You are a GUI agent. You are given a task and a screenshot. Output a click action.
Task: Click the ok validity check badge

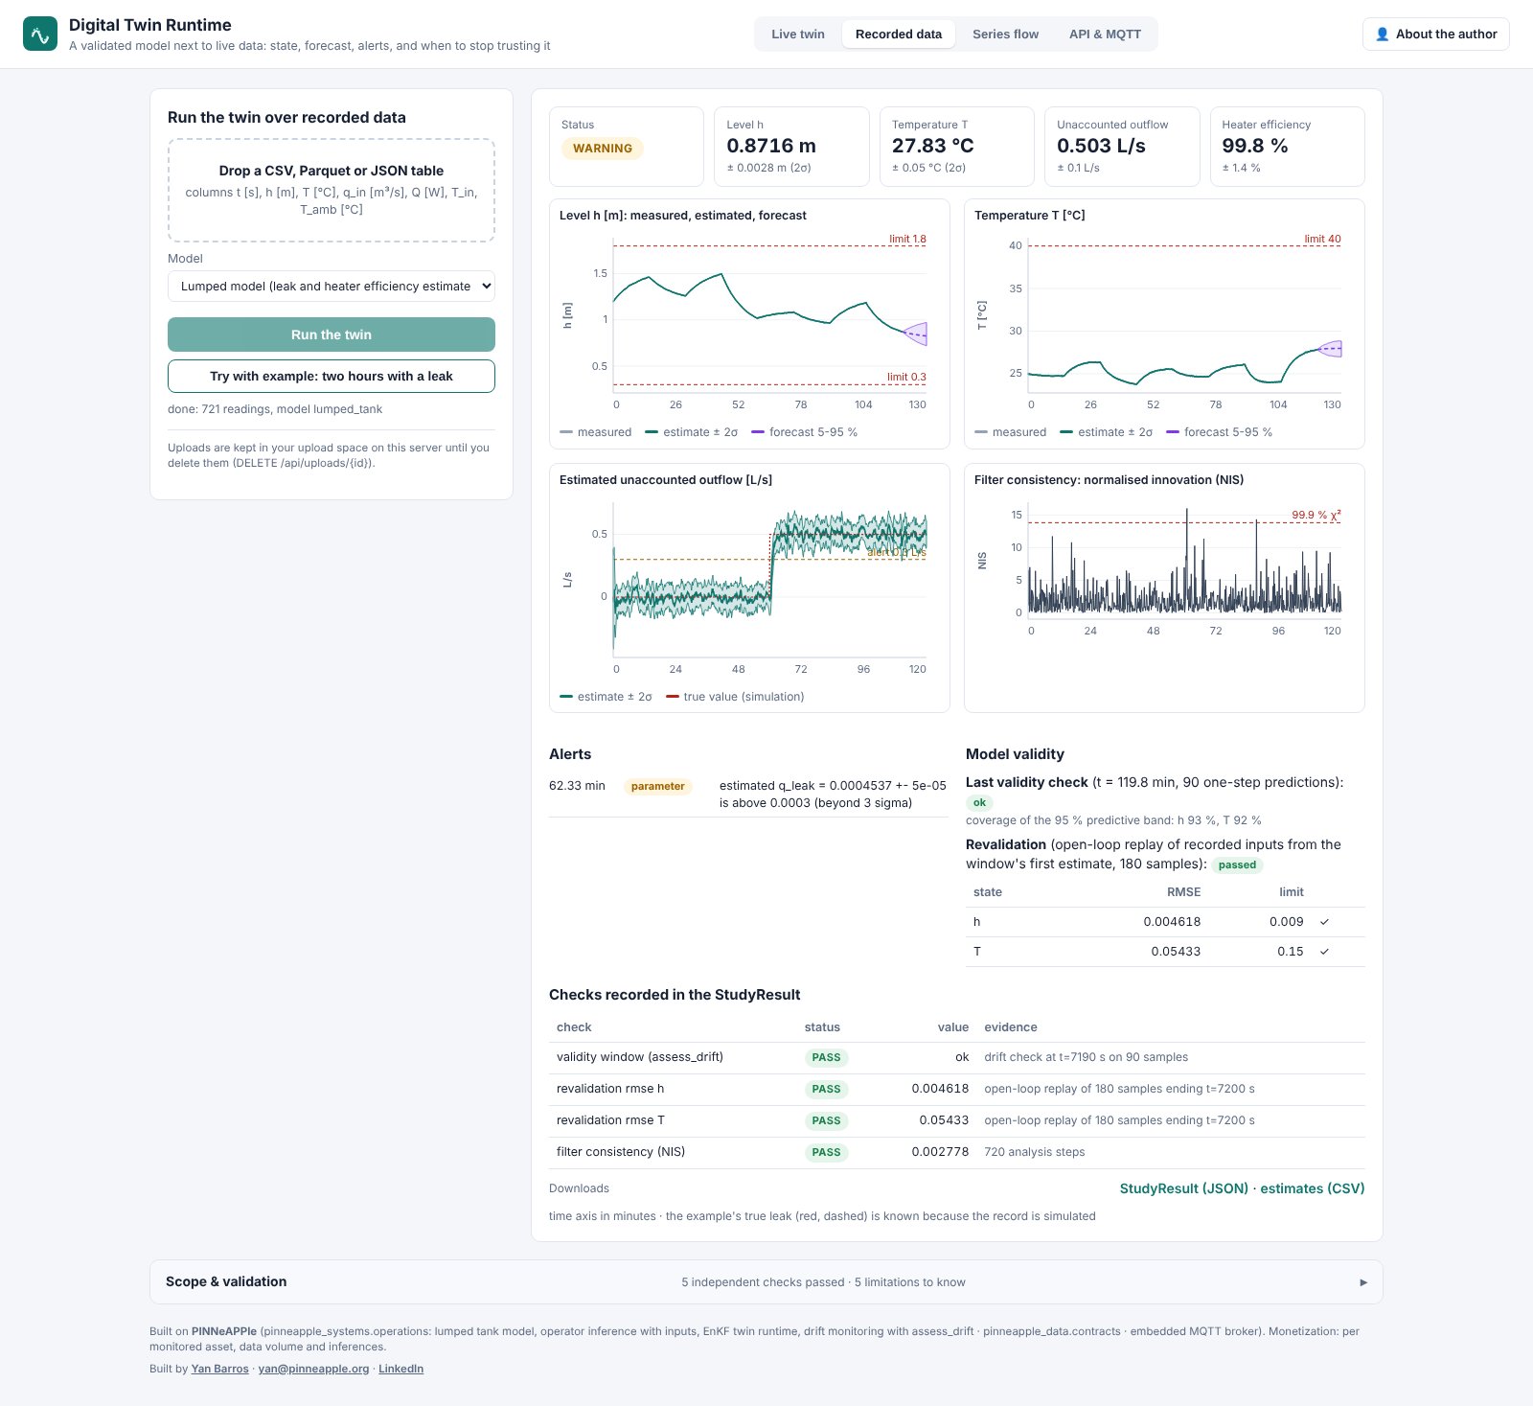979,803
